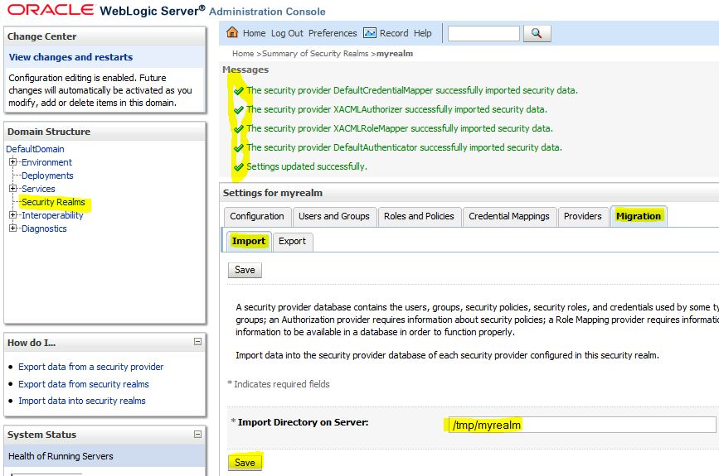The image size is (719, 476).
Task: Click the Settings for myrealm heading
Action: 272,193
